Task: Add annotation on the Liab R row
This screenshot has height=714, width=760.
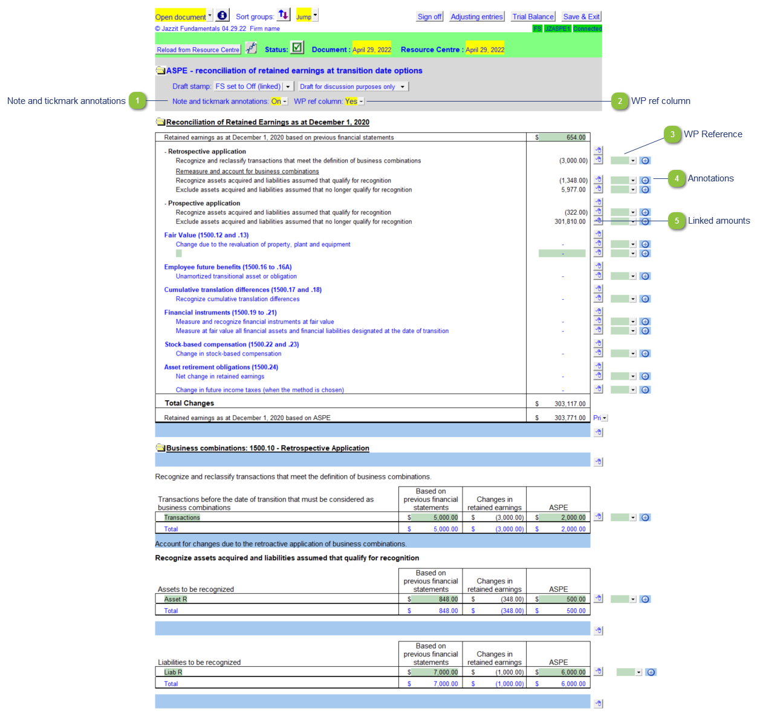Action: coord(651,672)
